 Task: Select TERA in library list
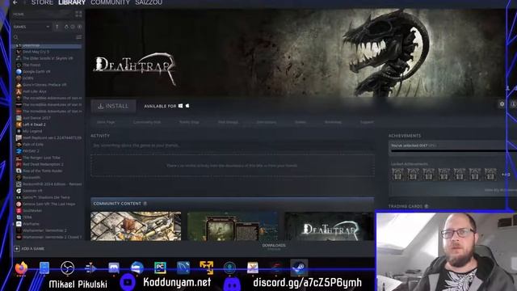[27, 217]
